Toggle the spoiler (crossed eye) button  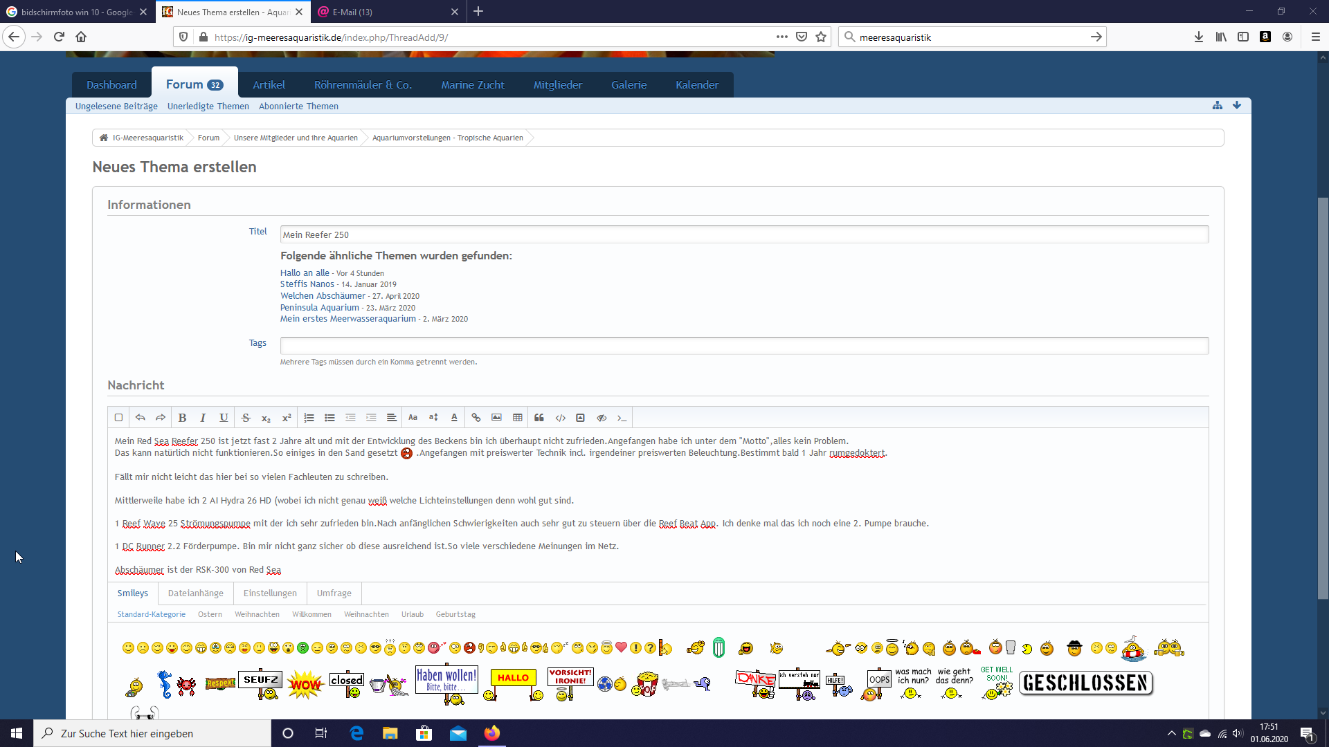coord(602,418)
